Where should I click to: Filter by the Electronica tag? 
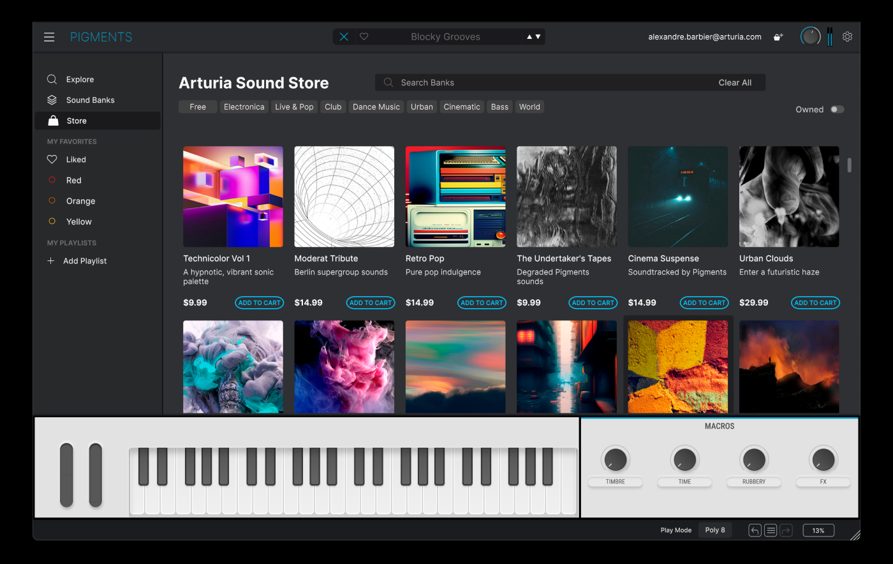(x=244, y=107)
